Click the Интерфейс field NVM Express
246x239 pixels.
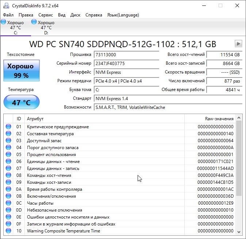tap(126, 72)
